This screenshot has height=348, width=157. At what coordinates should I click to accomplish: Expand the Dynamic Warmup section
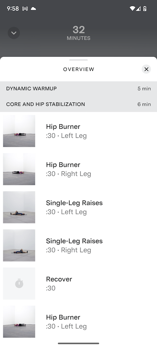point(78,89)
